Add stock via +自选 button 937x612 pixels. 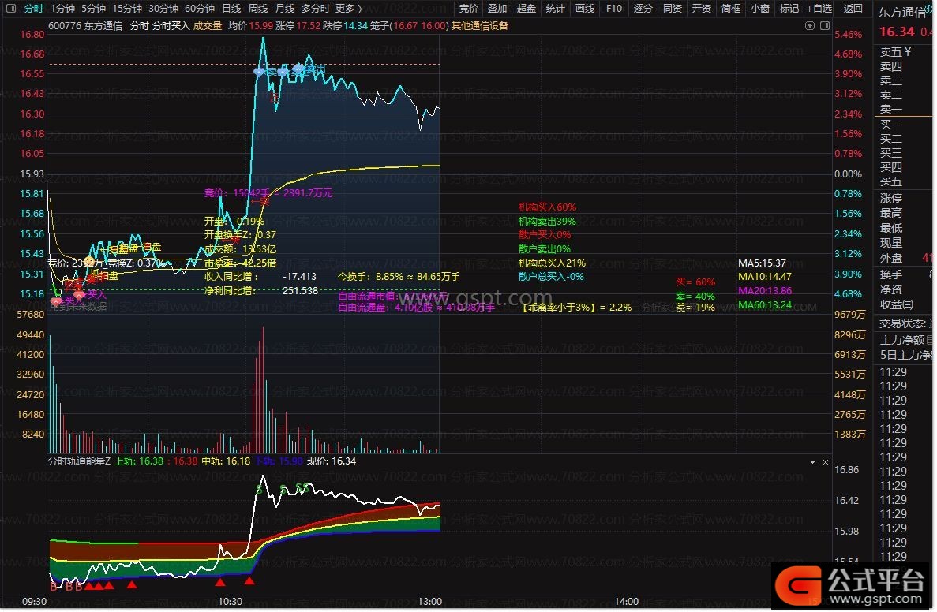tap(819, 9)
